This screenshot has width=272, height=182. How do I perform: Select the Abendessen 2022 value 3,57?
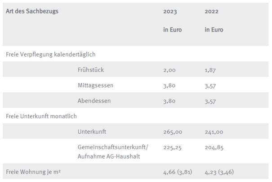(x=210, y=102)
